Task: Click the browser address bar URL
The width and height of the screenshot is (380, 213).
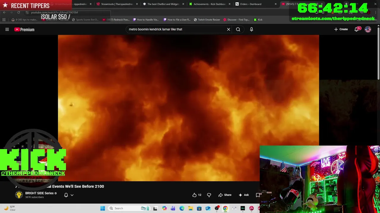Action: [x=54, y=12]
